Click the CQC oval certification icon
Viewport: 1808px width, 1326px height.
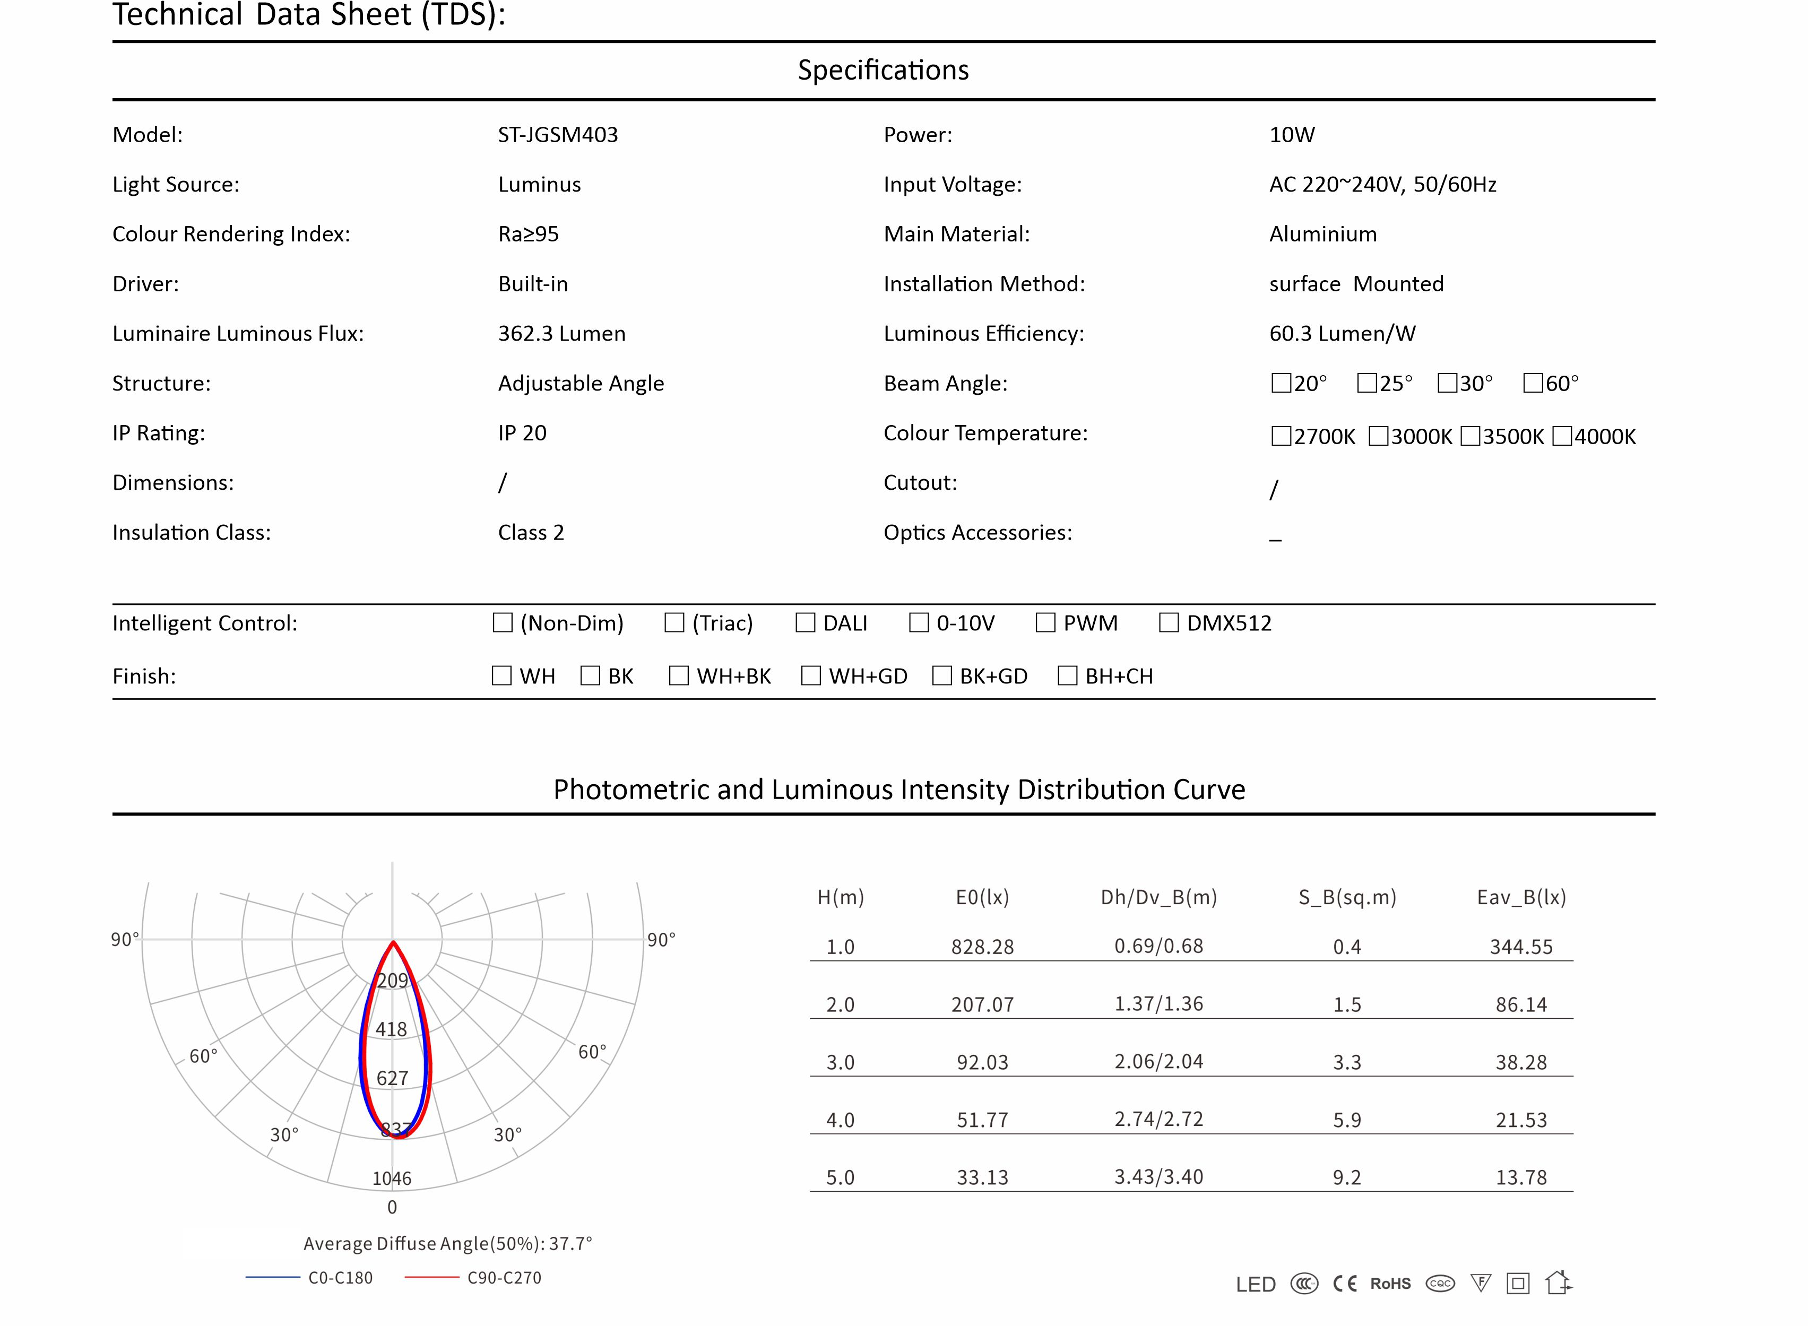click(x=1440, y=1284)
